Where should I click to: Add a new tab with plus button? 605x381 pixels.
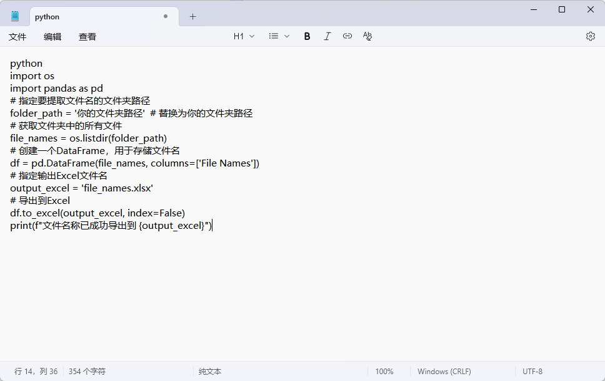(x=193, y=17)
